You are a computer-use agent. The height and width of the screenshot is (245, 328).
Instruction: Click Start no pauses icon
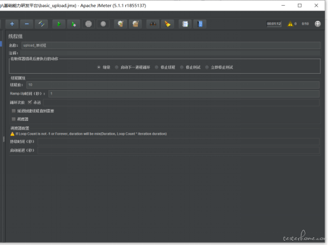click(x=74, y=24)
